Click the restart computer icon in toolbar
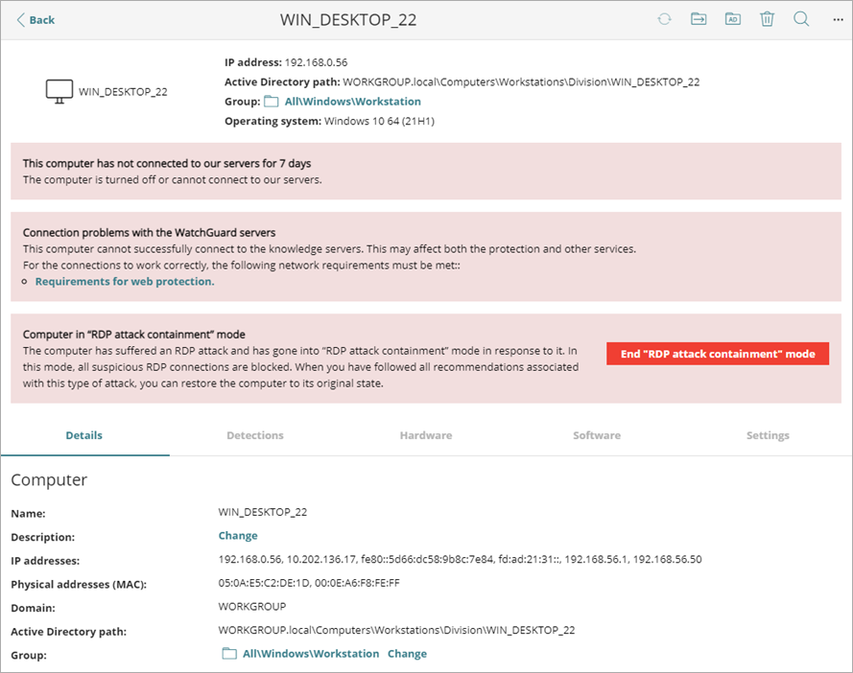This screenshot has width=853, height=673. tap(664, 19)
